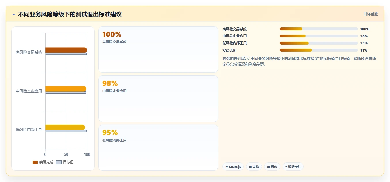Click the 复盘优化 row label

229,50
